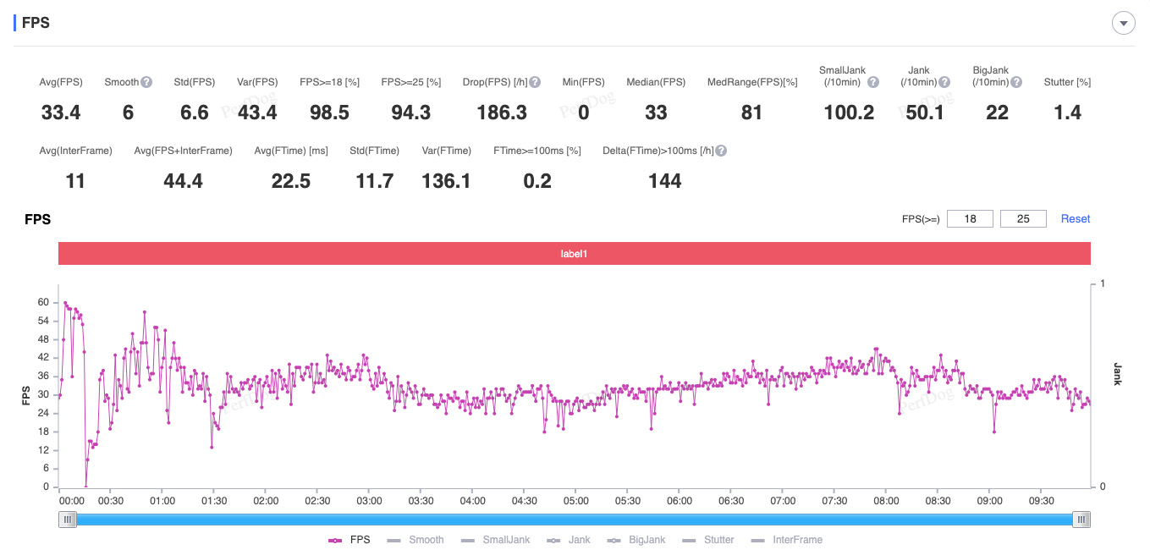Click the FPS threshold field showing 18
This screenshot has width=1150, height=550.
click(970, 219)
